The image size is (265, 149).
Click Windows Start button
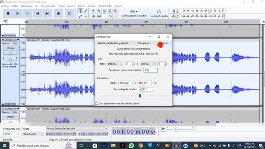(5, 145)
